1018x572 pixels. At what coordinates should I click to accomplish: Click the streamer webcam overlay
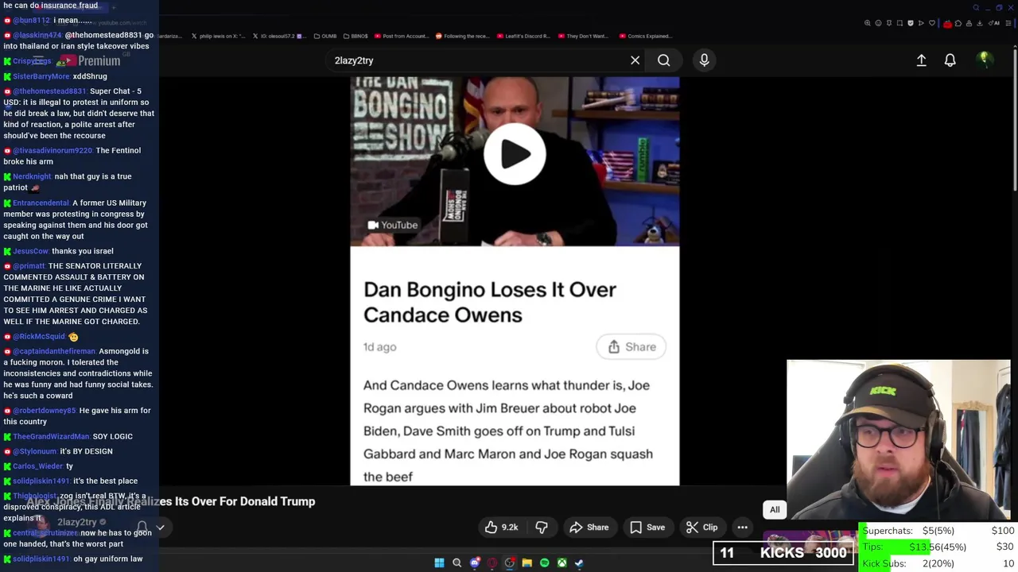coord(899,439)
